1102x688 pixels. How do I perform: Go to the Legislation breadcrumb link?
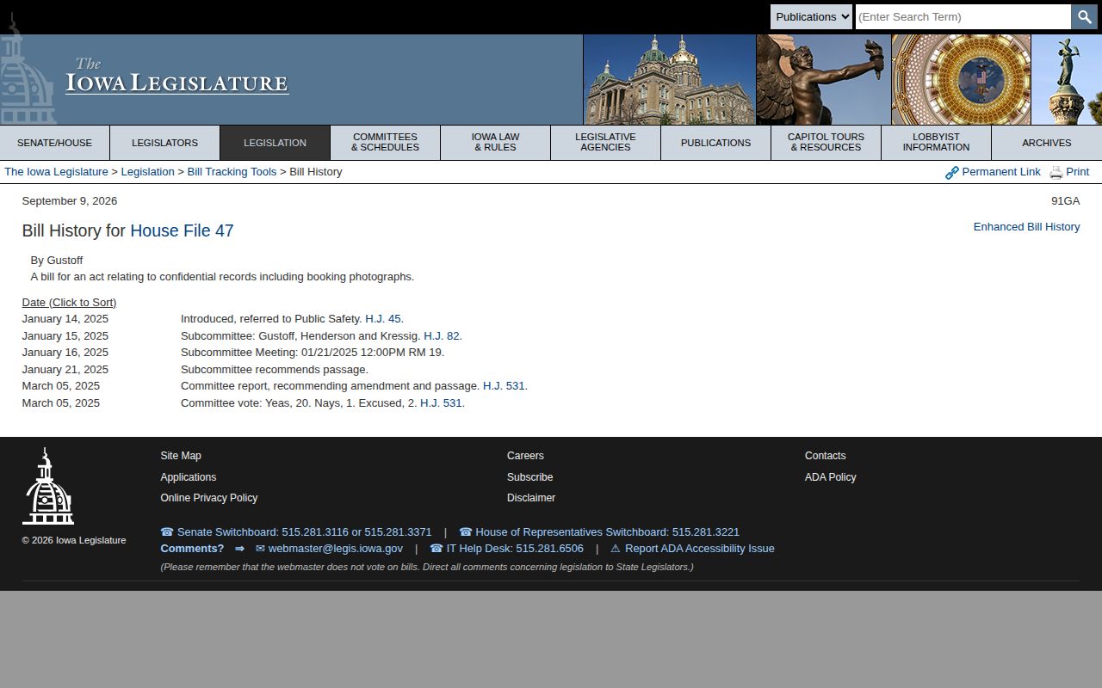tap(147, 172)
